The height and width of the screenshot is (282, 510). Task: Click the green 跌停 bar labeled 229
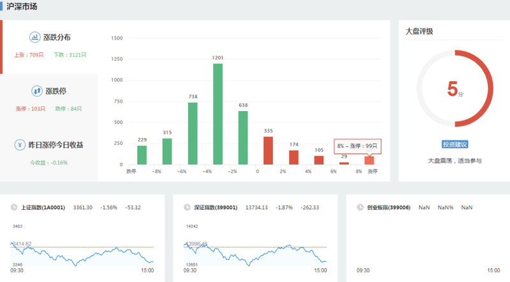pyautogui.click(x=142, y=155)
